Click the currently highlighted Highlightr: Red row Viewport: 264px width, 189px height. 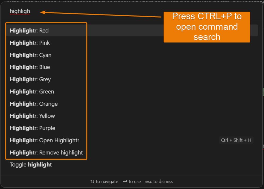point(28,30)
